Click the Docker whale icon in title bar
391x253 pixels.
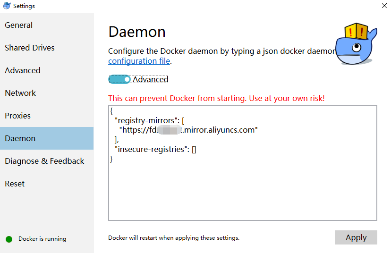(x=7, y=6)
